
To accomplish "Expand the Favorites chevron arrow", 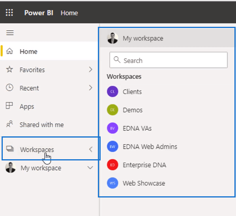I will [90, 70].
